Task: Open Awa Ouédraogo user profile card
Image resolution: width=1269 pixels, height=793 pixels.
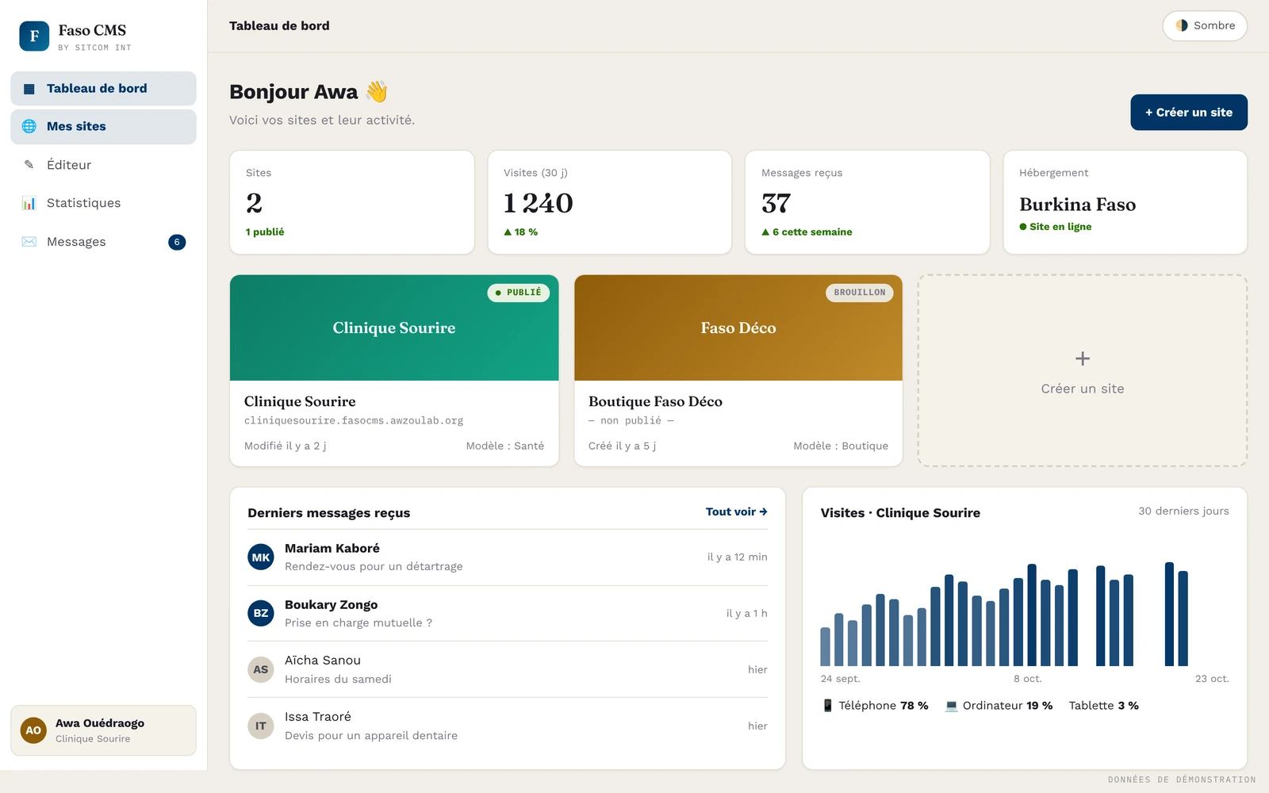Action: [x=103, y=730]
